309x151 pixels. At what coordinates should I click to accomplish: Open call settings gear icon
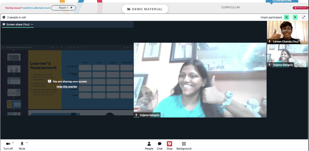4,17
